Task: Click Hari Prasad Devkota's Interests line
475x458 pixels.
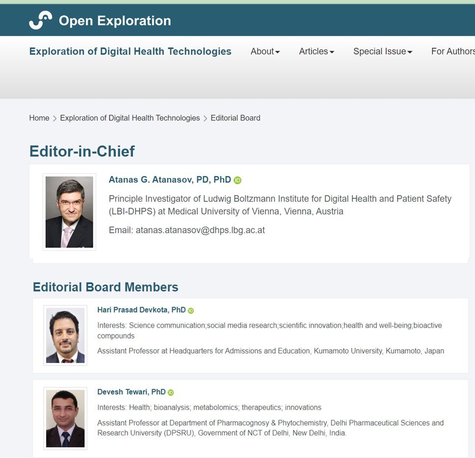Action: (x=269, y=331)
